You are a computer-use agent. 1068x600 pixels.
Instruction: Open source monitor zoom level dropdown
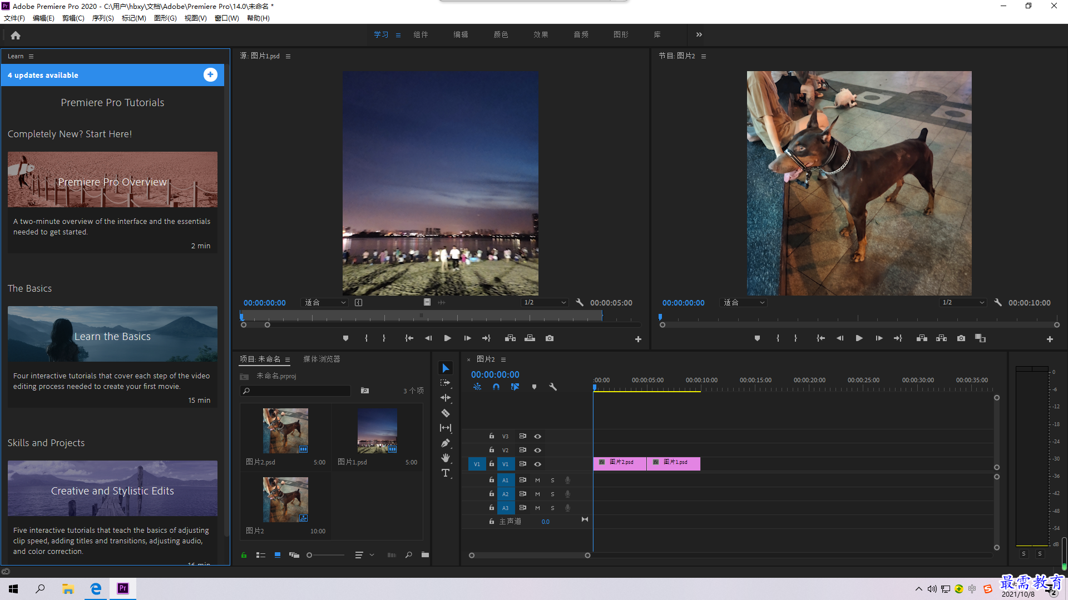[x=325, y=303]
